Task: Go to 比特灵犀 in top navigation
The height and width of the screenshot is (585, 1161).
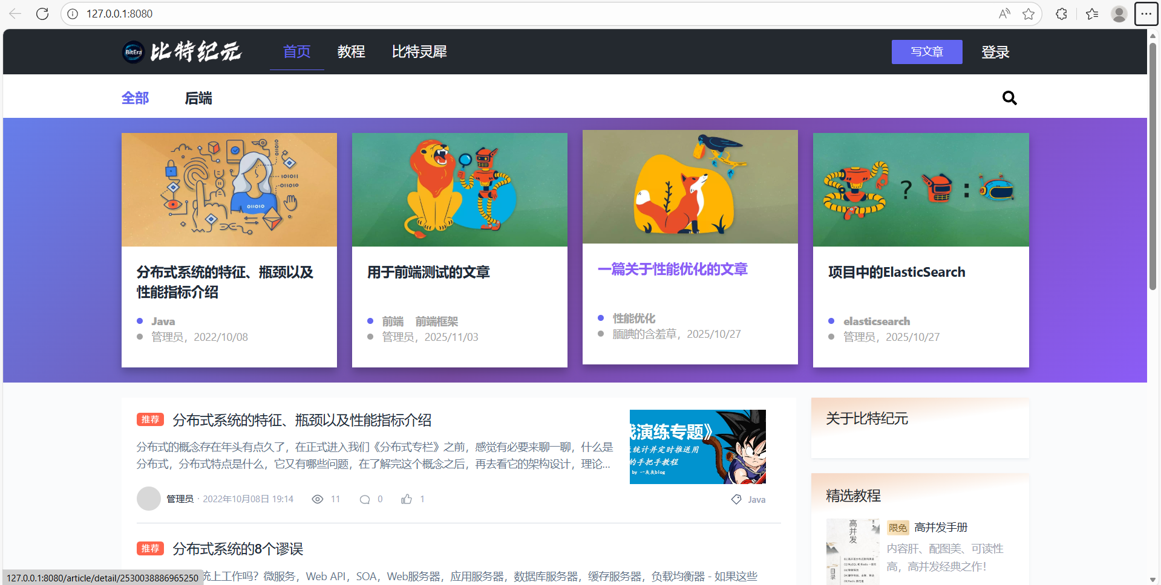Action: pos(419,52)
